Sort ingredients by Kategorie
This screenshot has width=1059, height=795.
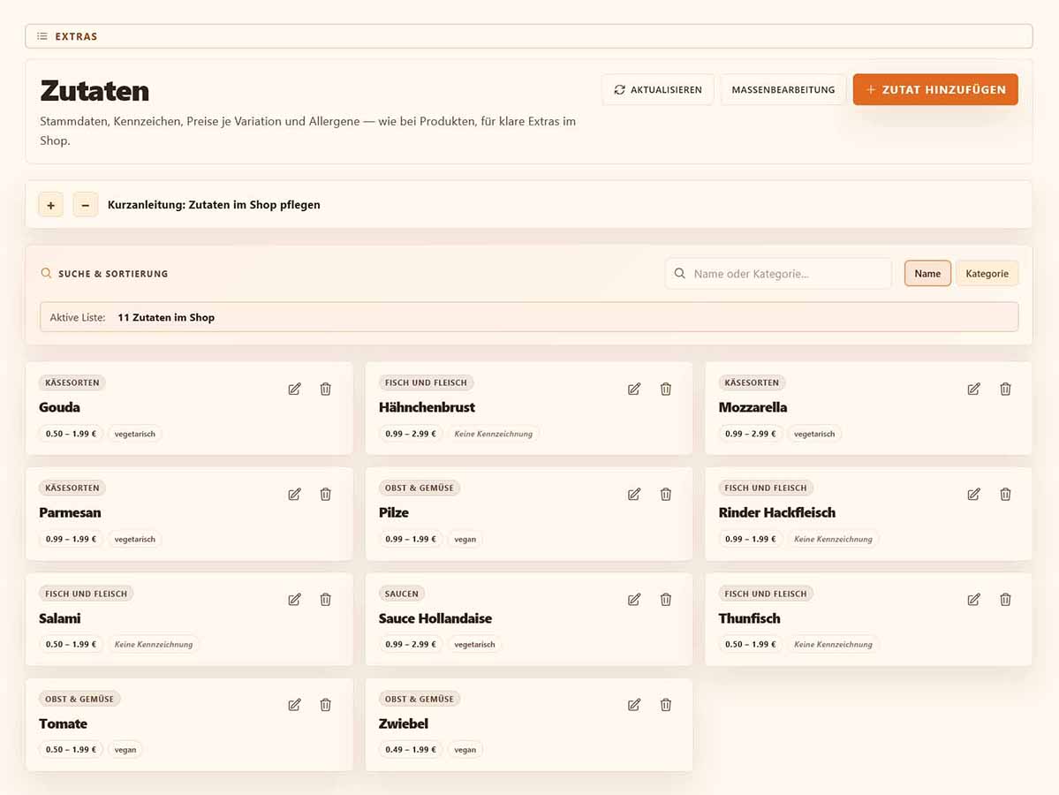987,274
